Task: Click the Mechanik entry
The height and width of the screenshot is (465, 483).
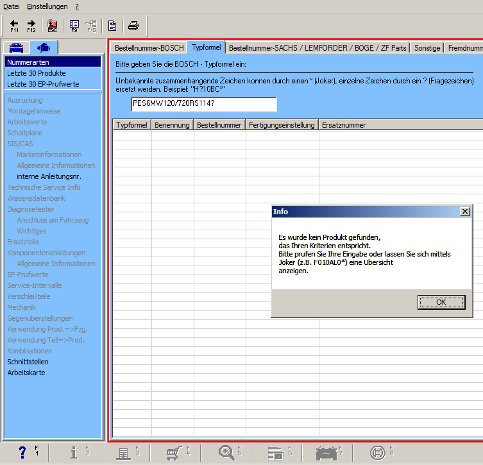Action: coord(22,307)
